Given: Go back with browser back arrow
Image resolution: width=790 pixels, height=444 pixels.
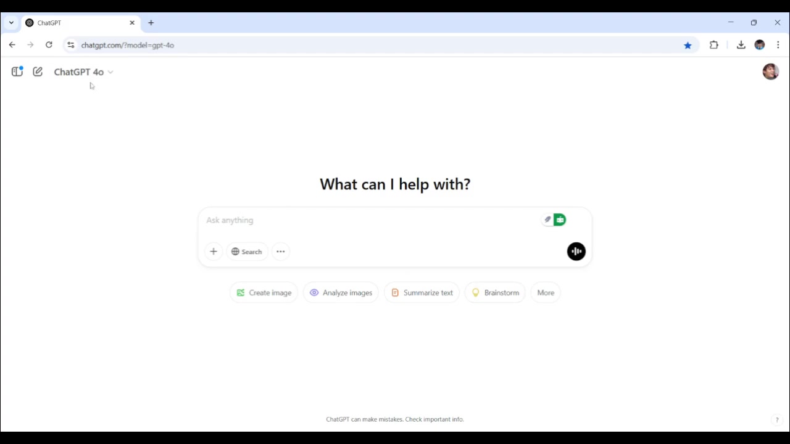Looking at the screenshot, I should coord(12,45).
